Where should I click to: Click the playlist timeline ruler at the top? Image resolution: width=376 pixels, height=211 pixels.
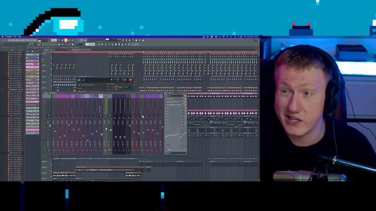point(155,52)
